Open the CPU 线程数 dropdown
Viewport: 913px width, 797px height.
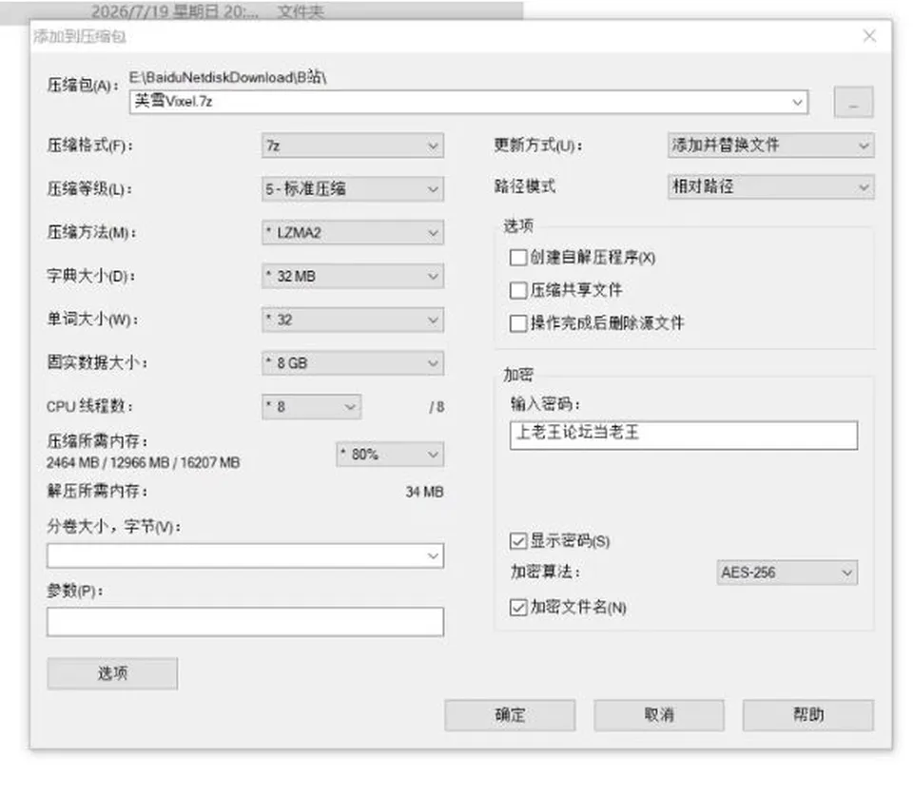tap(312, 407)
